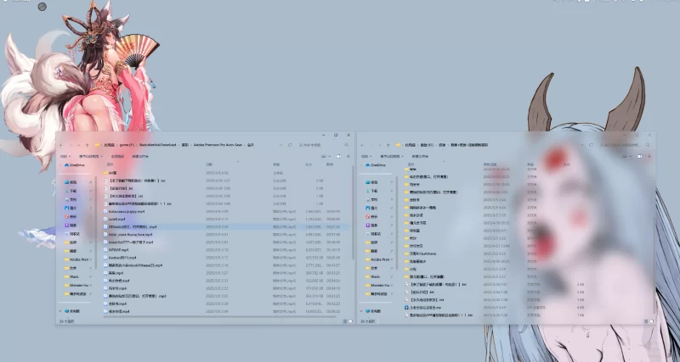Refresh the right Explorer window folder

click(x=591, y=145)
